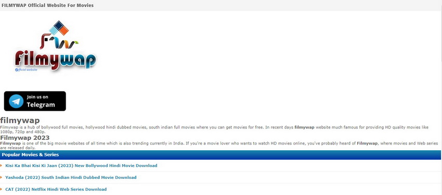
Task: Click the FW ribbon monogram in the logo
Action: [x=59, y=42]
